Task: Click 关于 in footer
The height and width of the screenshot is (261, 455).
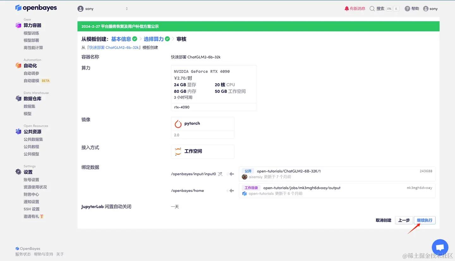Action: coord(60,254)
